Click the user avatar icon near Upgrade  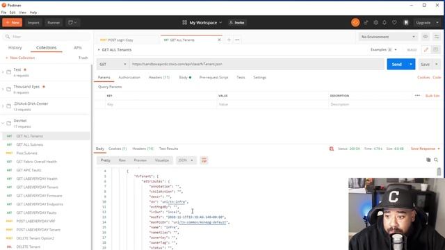(406, 22)
